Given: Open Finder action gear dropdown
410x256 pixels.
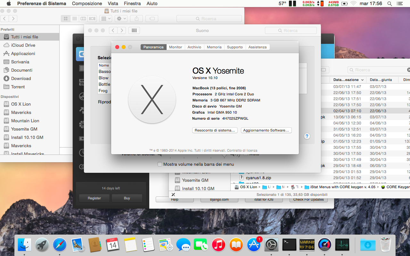Looking at the screenshot, I should pos(121,19).
